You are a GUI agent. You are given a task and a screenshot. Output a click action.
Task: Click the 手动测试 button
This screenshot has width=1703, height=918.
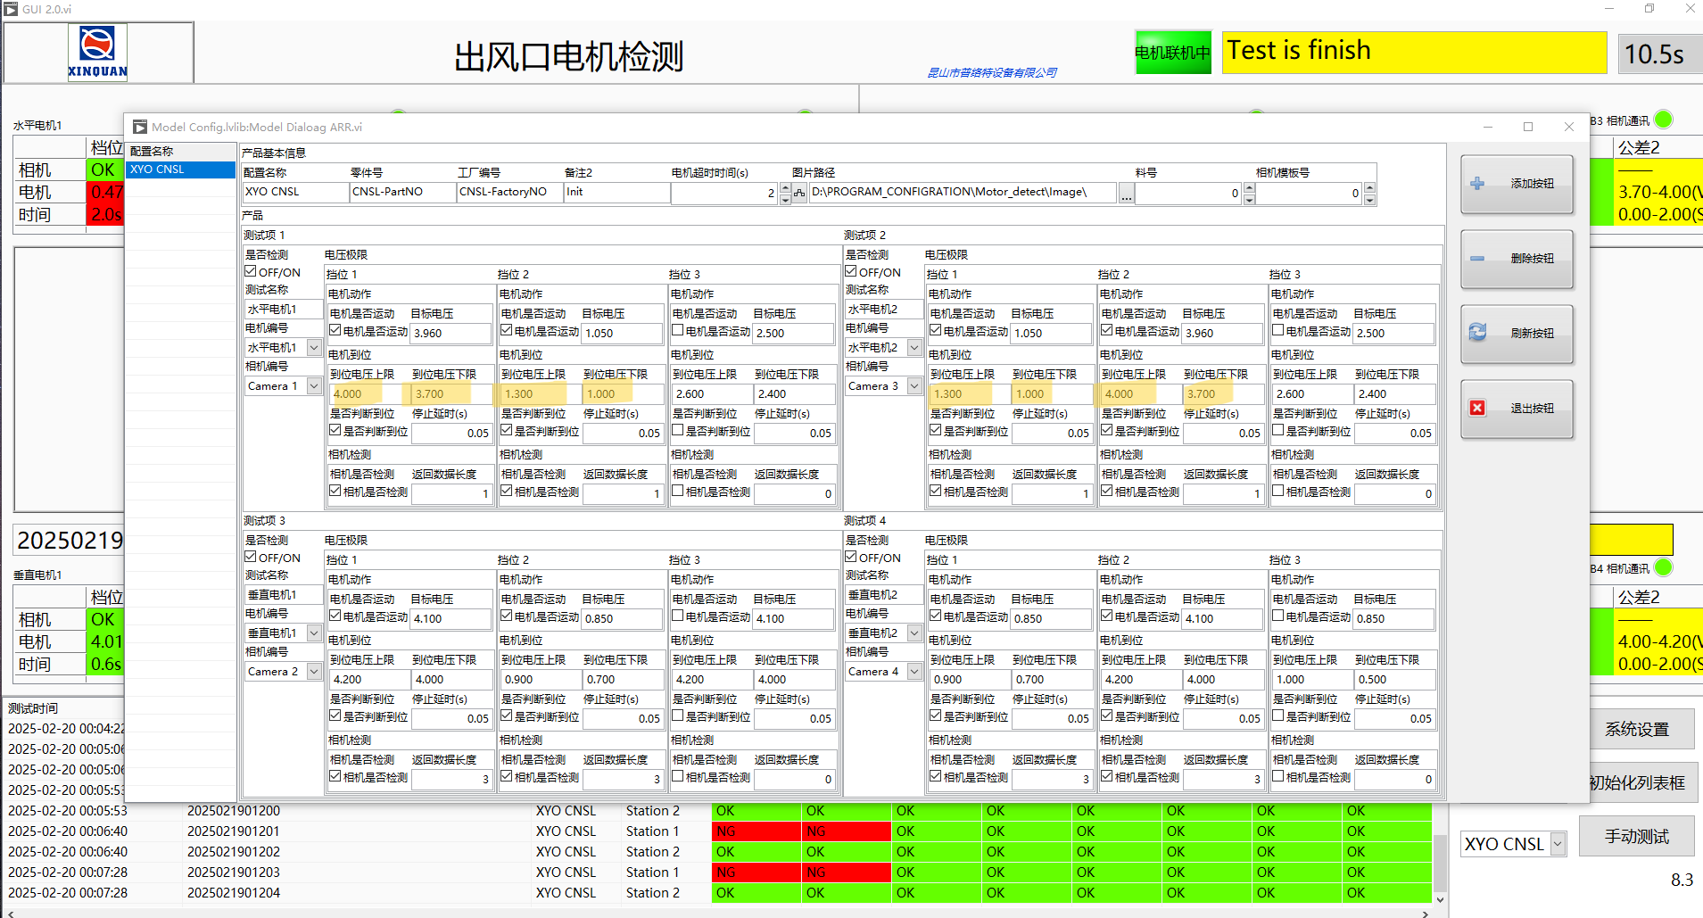click(x=1636, y=836)
